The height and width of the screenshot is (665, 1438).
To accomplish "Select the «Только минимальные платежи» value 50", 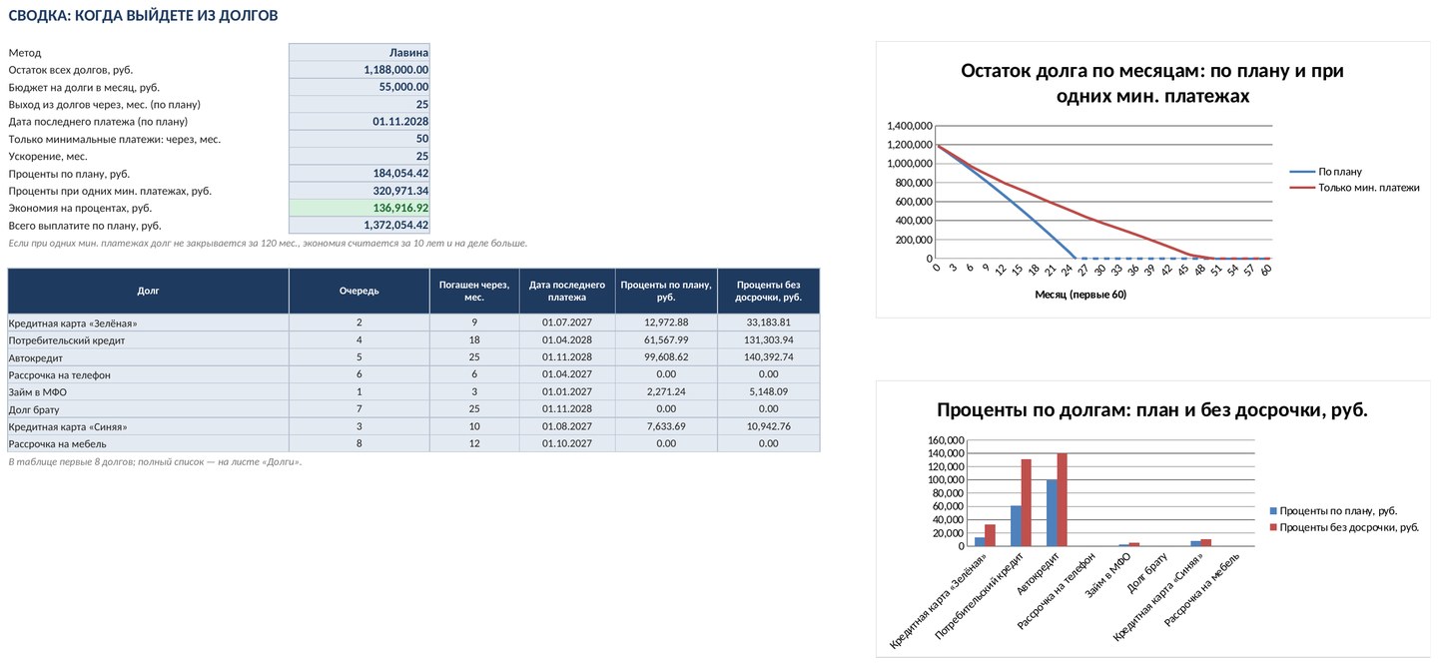I will [x=359, y=139].
